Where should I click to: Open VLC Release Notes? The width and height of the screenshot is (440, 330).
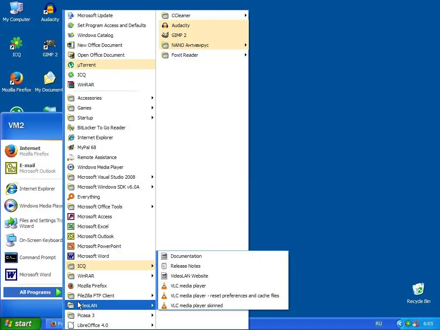pyautogui.click(x=223, y=266)
